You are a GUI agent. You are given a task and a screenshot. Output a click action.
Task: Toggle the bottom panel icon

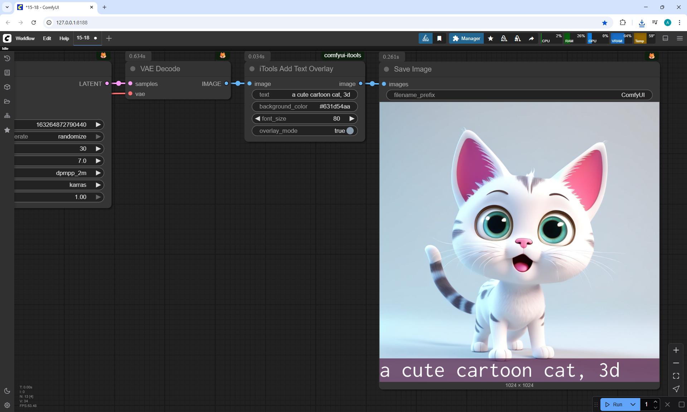click(x=665, y=38)
